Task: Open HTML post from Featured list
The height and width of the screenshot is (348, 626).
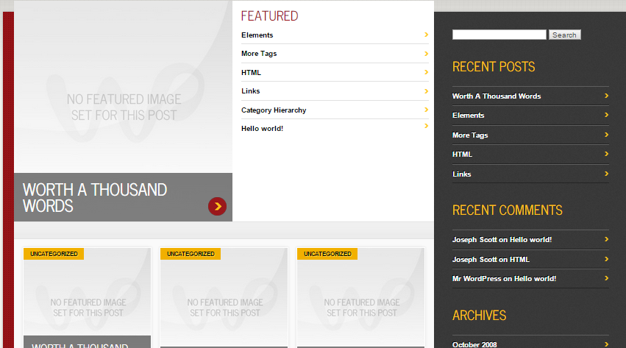Action: click(251, 73)
